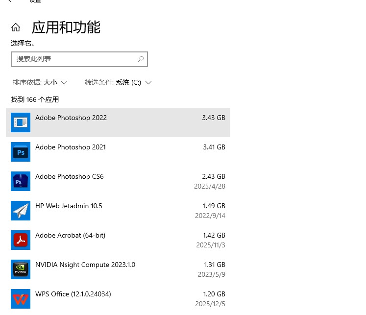This screenshot has width=366, height=315.
Task: Select the HP Web Jetadmin 10.5 name
Action: point(69,206)
